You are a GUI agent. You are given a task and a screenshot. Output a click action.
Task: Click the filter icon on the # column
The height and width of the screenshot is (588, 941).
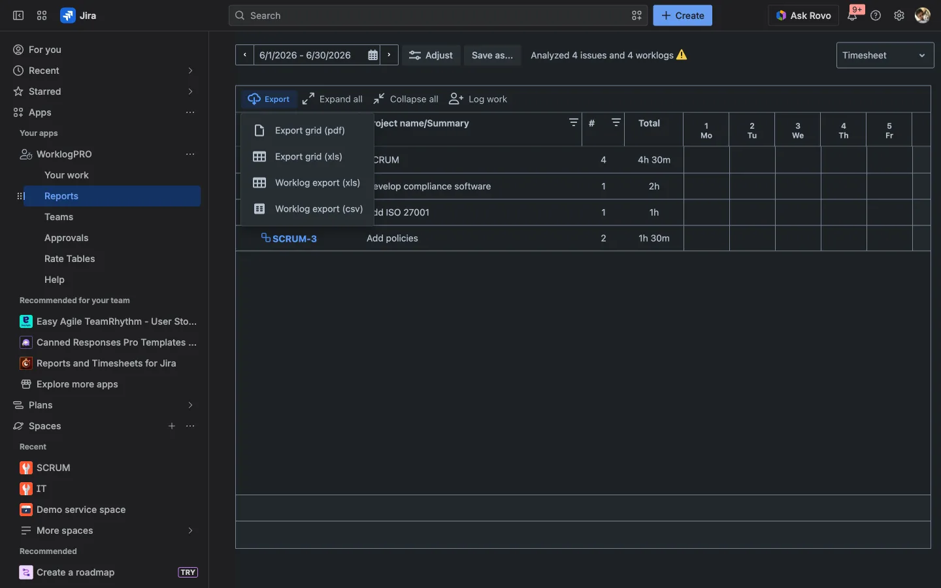616,122
